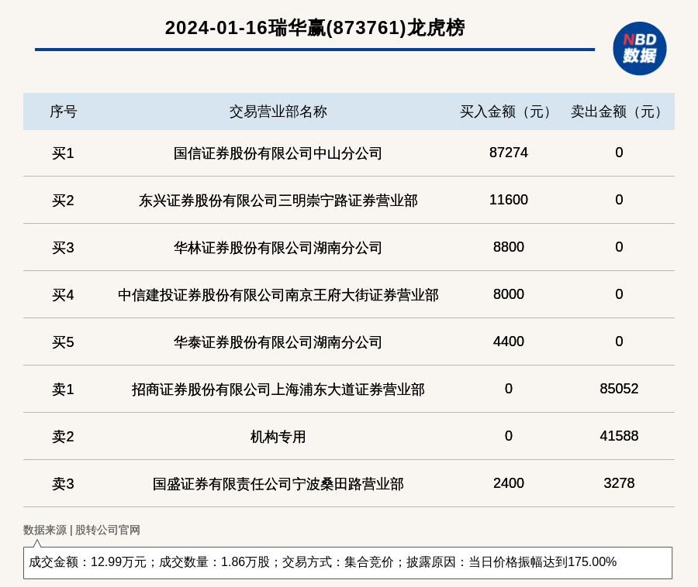698x587 pixels.
Task: Click the 成交金额：12.99万元 summary box
Action: point(347,562)
